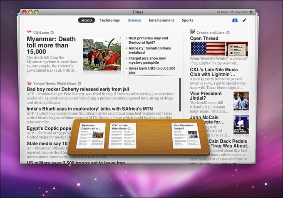
Task: Select C&L's Late Nite Music shelf clipping
Action: [122, 135]
